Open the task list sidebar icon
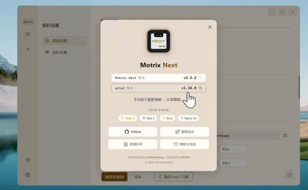This screenshot has width=308, height=190. pyautogui.click(x=28, y=34)
